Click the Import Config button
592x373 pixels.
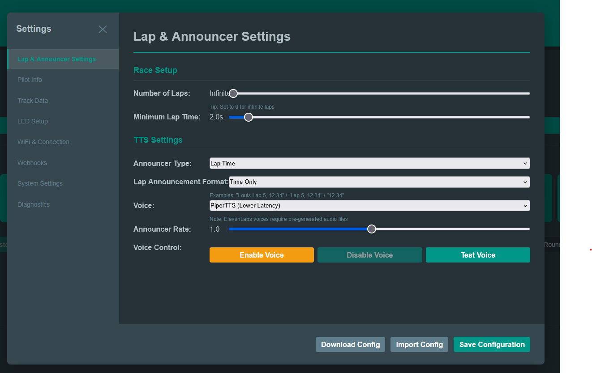[x=419, y=344]
